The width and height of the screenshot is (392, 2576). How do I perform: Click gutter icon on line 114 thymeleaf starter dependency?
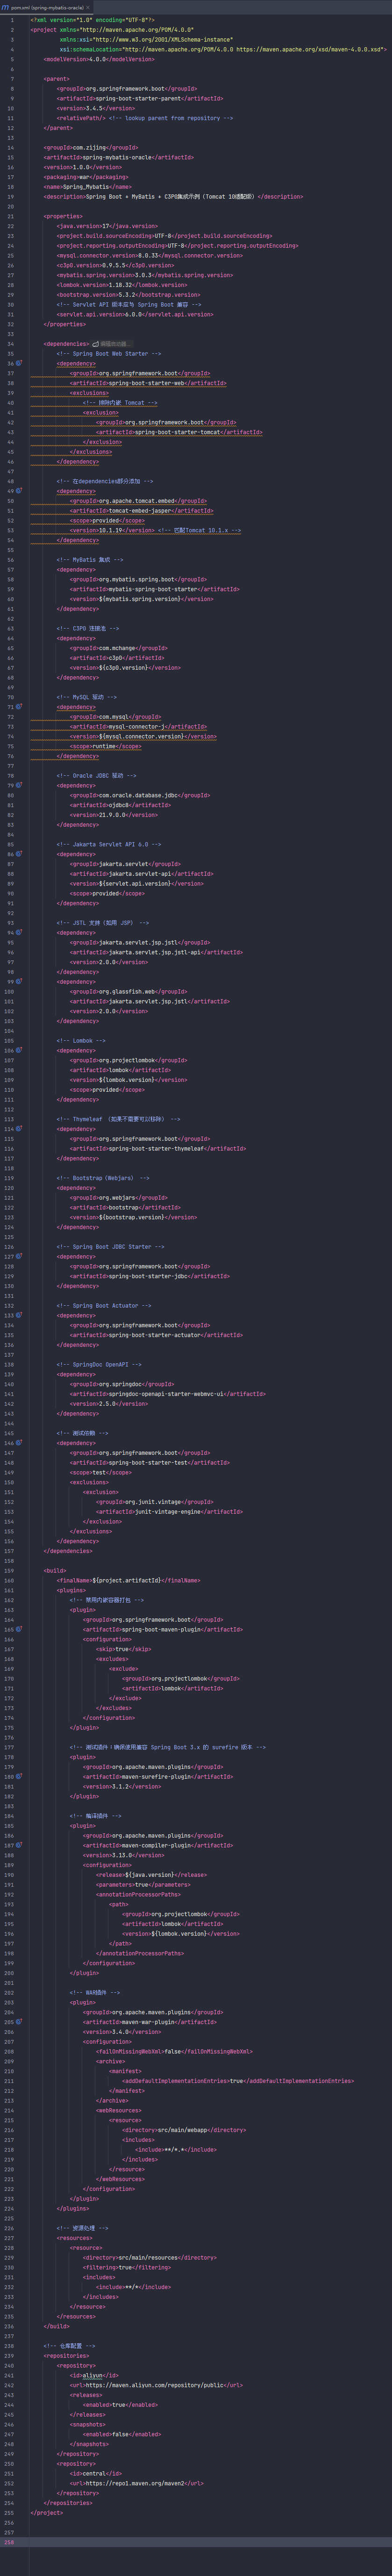[19, 1129]
